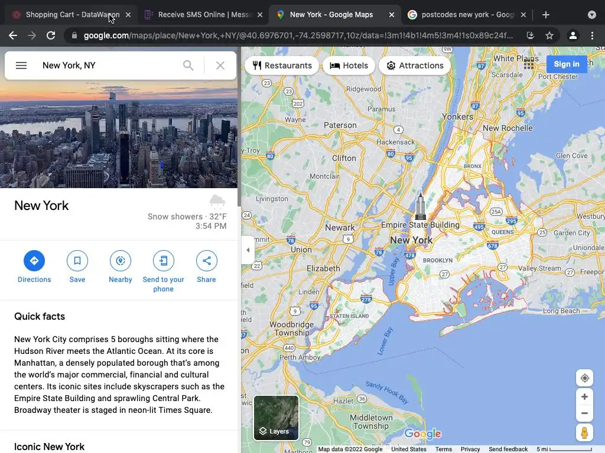Open the Terms link
The image size is (605, 453).
coord(443,449)
